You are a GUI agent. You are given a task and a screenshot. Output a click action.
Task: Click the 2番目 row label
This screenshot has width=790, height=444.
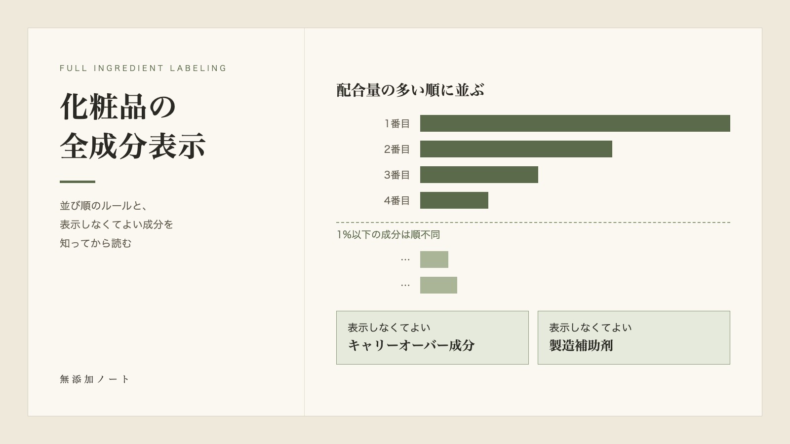point(397,149)
